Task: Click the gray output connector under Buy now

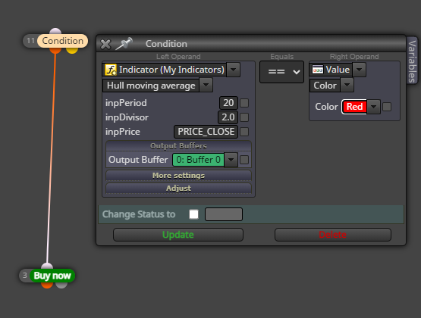Action: 61,285
